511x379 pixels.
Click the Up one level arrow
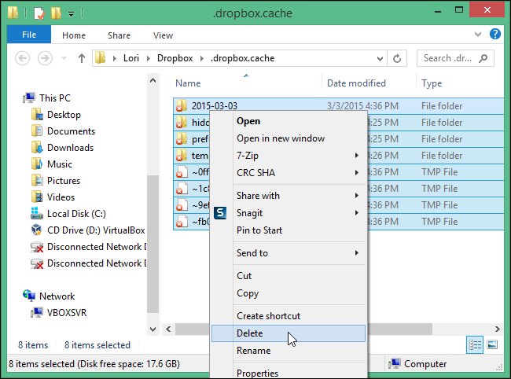coord(81,58)
